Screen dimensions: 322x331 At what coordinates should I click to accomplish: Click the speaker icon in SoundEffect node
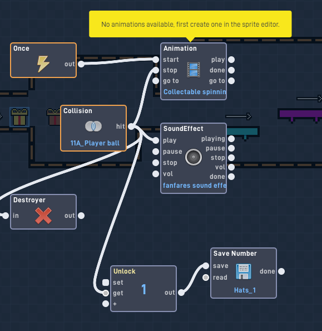coord(194,157)
